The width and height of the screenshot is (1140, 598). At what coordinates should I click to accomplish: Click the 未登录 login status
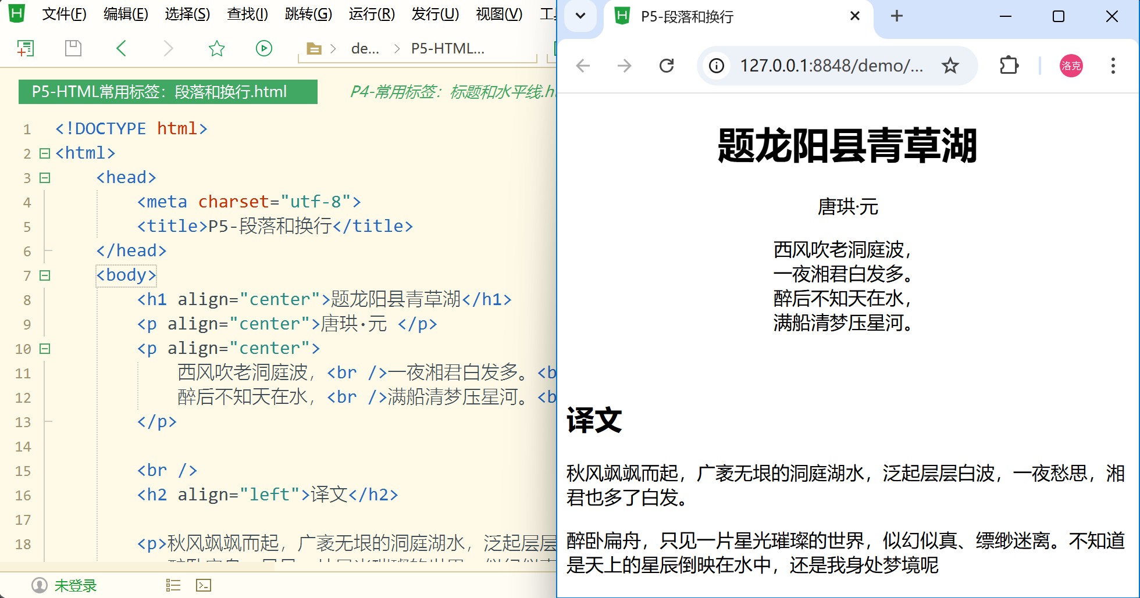(76, 585)
